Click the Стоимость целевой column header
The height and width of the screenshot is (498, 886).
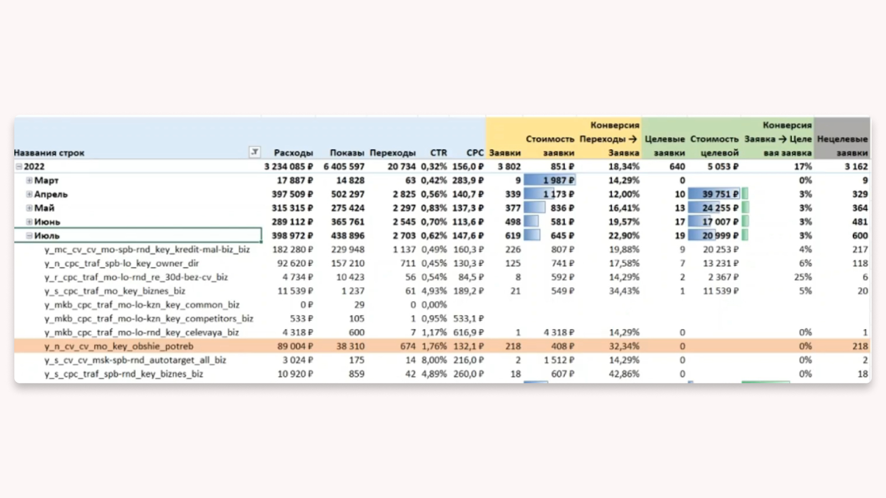(x=714, y=146)
